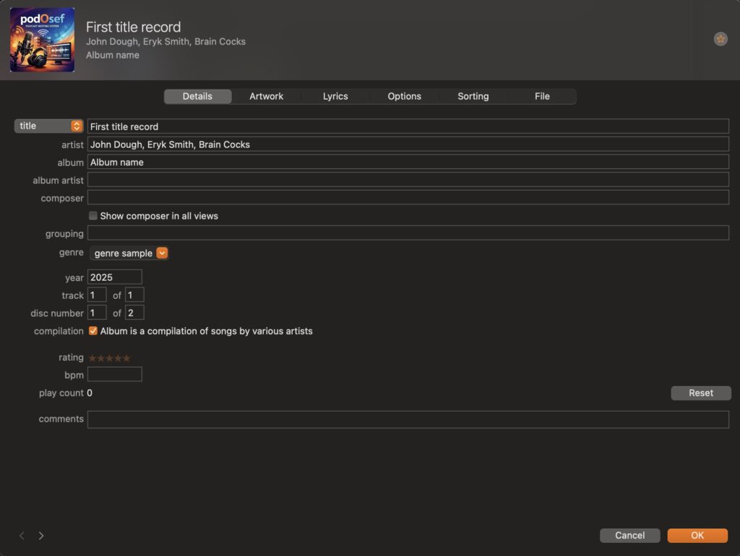Open the File tab
This screenshot has width=740, height=556.
[542, 97]
